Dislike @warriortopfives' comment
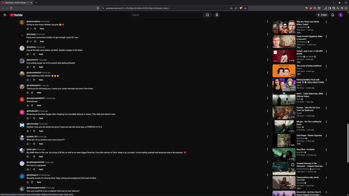This screenshot has height=196, width=349. click(x=35, y=29)
